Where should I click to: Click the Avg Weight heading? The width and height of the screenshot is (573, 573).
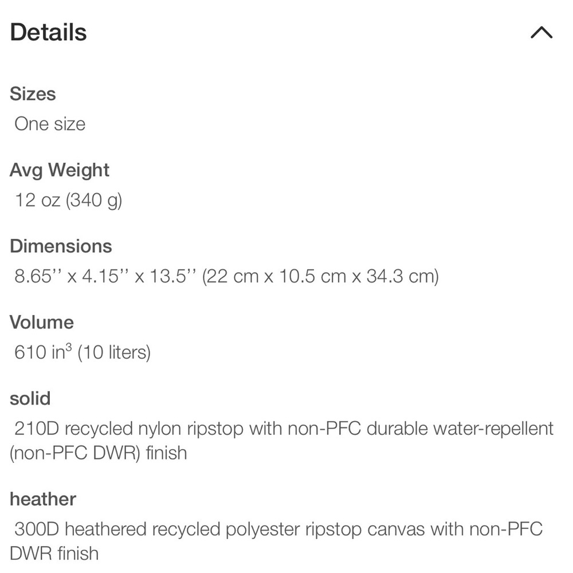(x=59, y=170)
